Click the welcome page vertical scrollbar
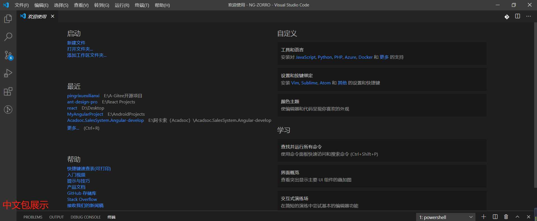Viewport: 537px width, 221px height. tap(535, 105)
